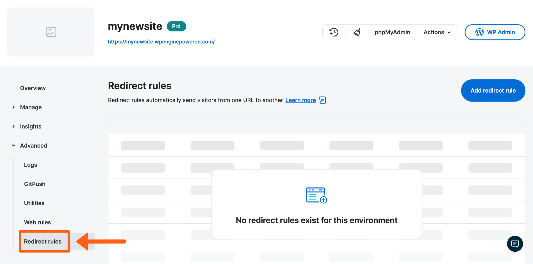Collapse the Advanced section chevron

point(13,146)
